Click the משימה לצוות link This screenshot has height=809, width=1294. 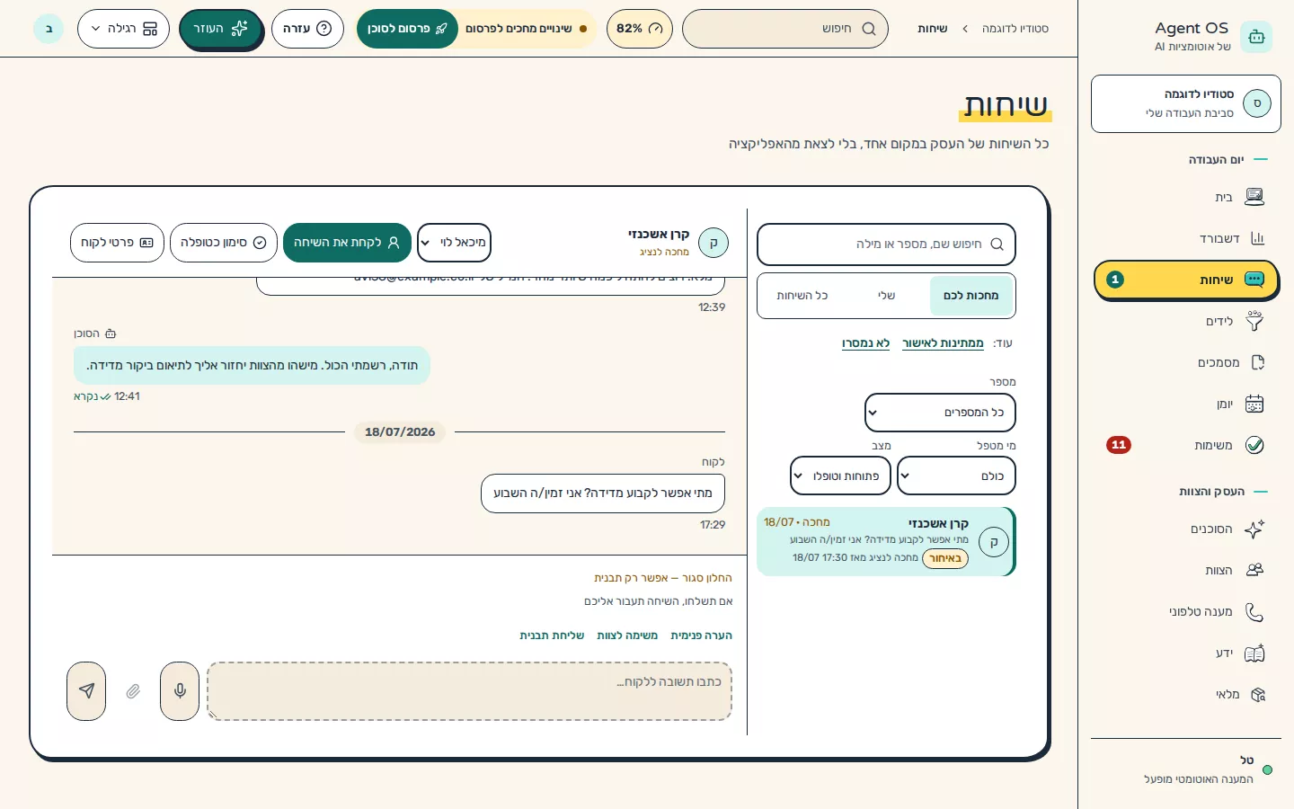click(627, 636)
